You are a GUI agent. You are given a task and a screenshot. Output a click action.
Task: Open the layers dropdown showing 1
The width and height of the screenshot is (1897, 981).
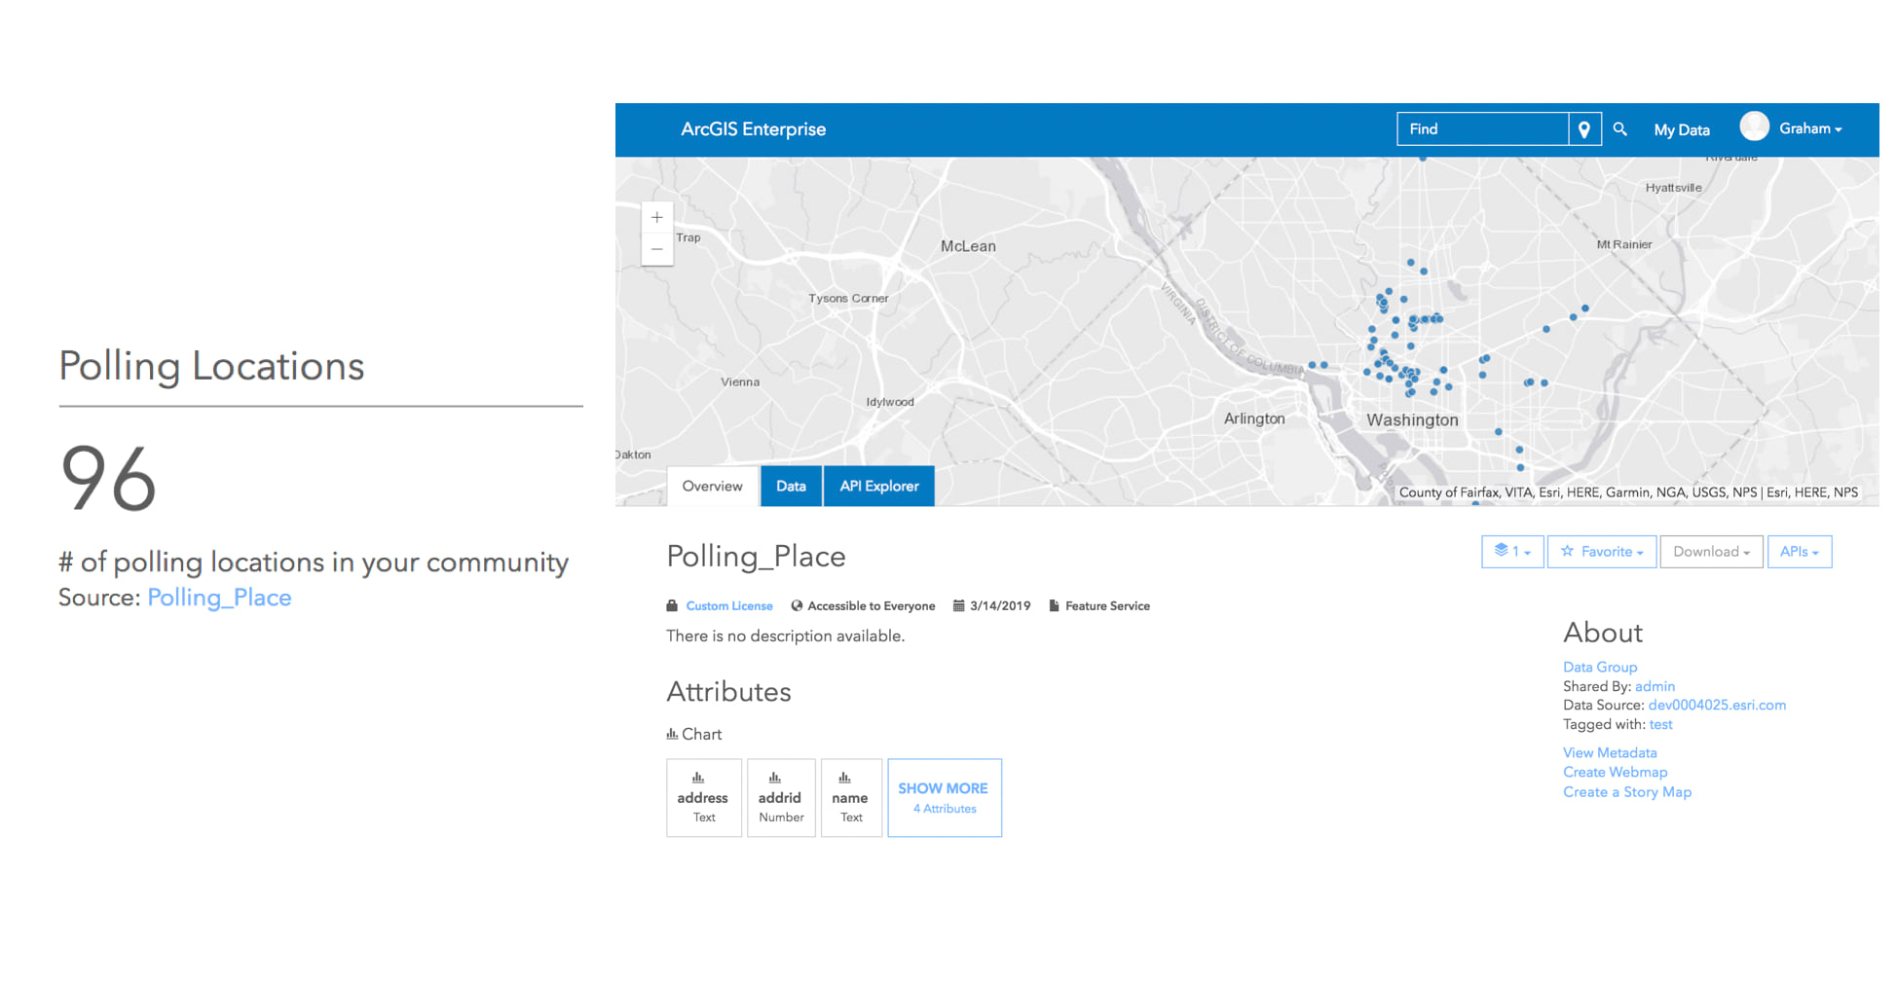1512,552
